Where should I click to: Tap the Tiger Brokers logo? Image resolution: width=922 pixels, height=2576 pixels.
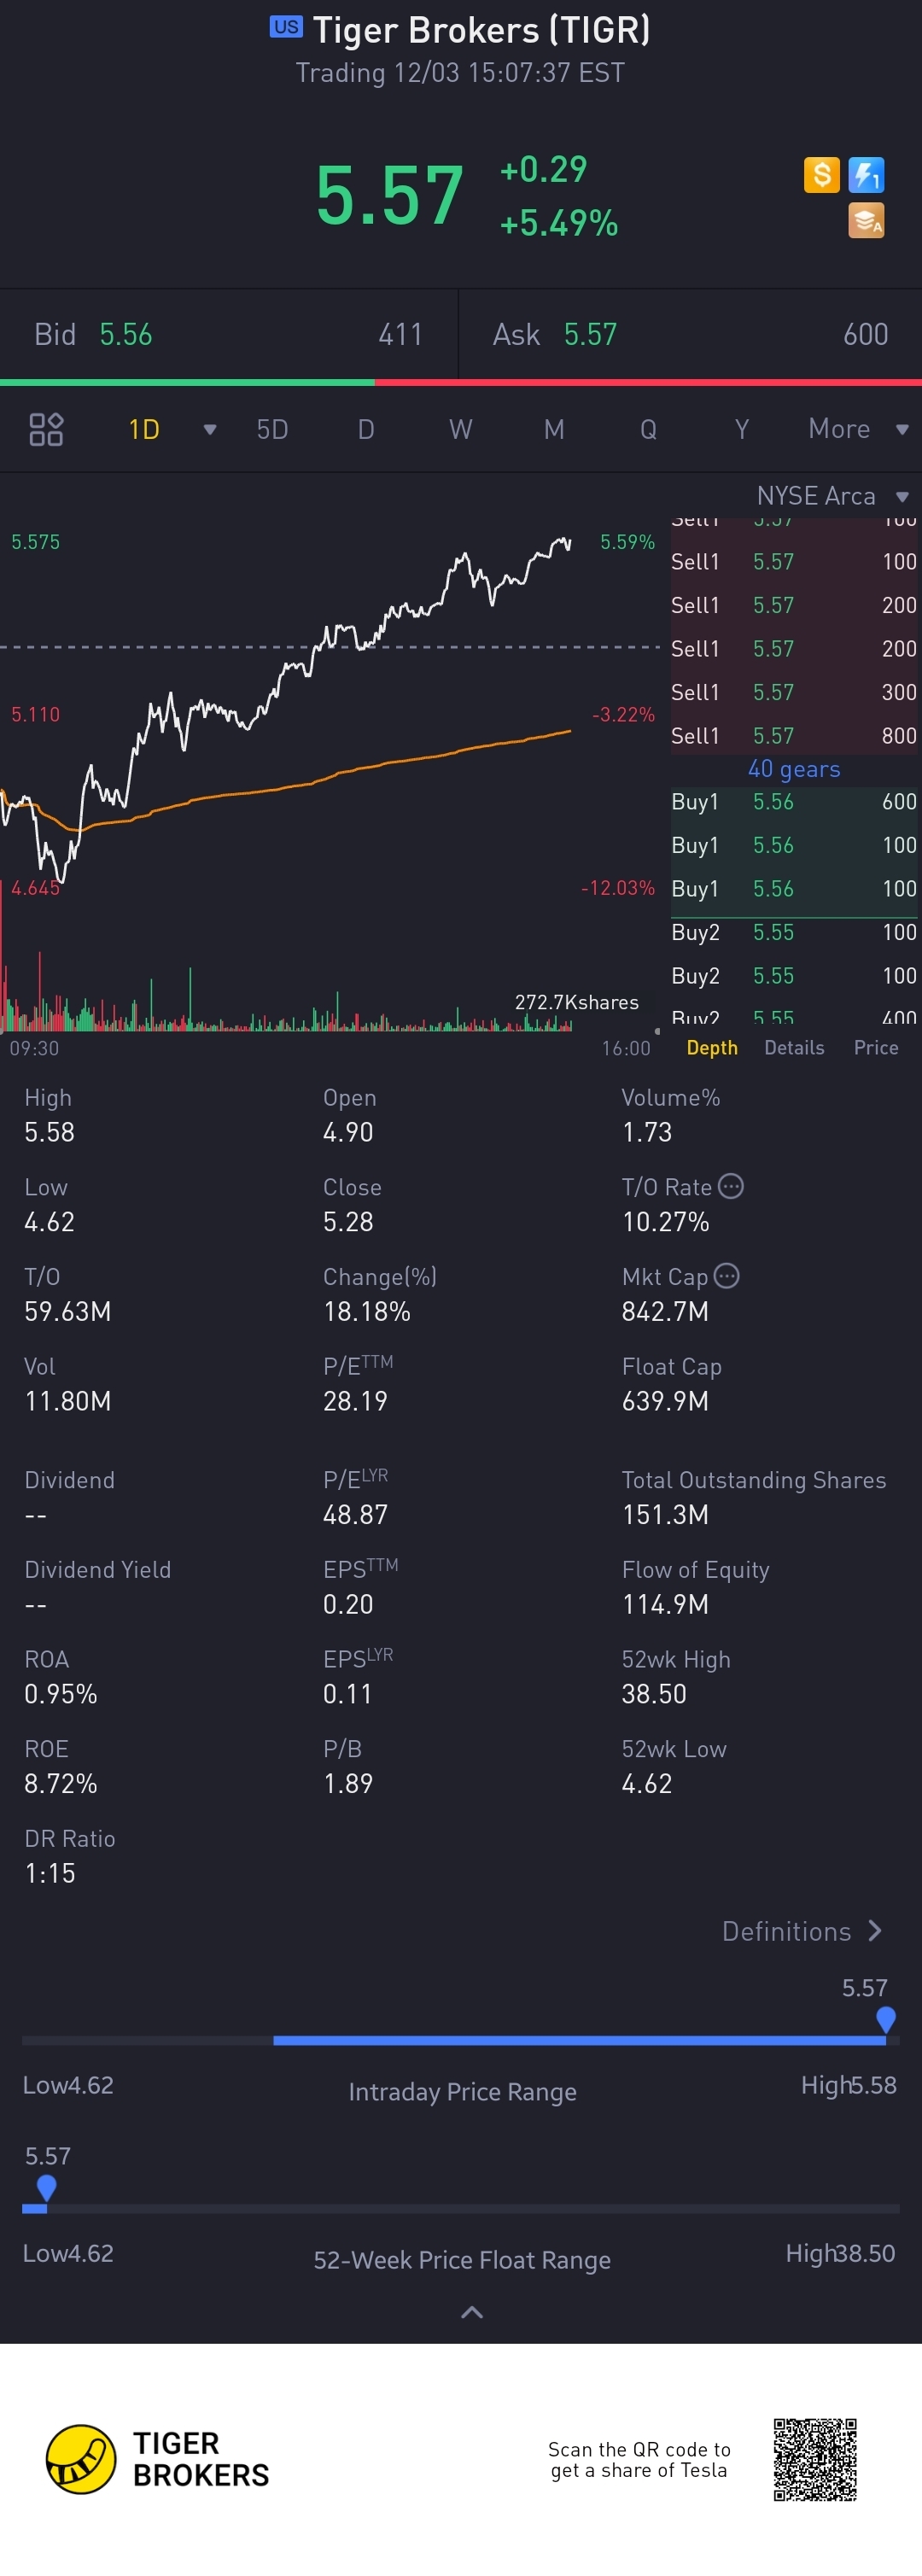[158, 2459]
